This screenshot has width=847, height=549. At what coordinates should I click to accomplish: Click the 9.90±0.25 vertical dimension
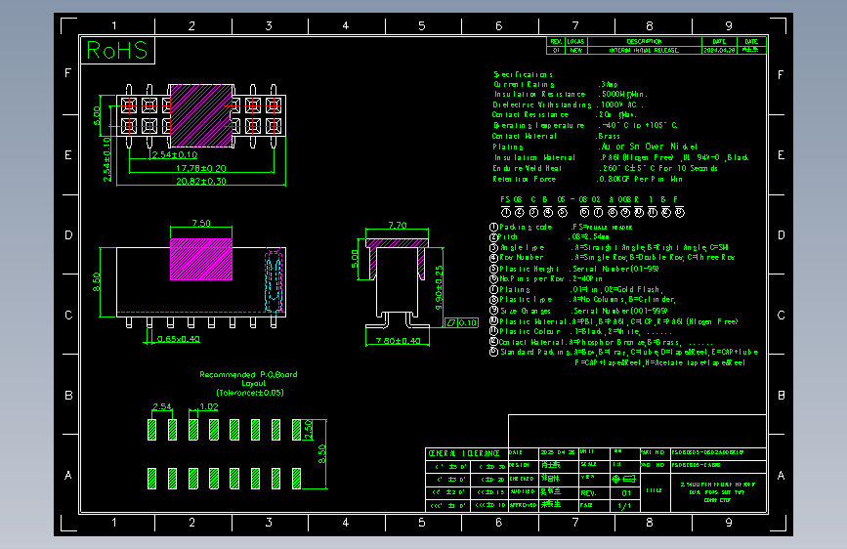coord(439,287)
